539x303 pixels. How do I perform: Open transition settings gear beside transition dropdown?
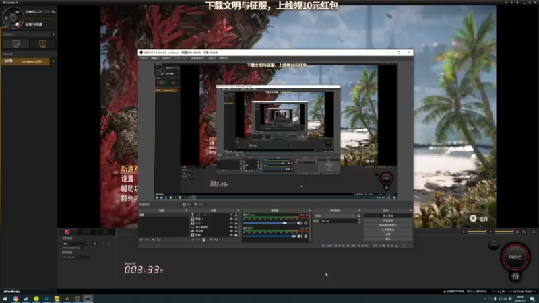pos(359,216)
